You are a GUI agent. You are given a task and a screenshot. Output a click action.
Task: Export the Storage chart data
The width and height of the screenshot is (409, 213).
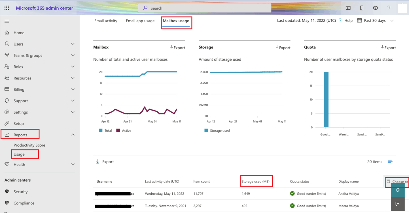point(283,48)
